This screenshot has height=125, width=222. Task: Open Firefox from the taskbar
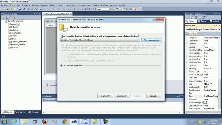45,122
